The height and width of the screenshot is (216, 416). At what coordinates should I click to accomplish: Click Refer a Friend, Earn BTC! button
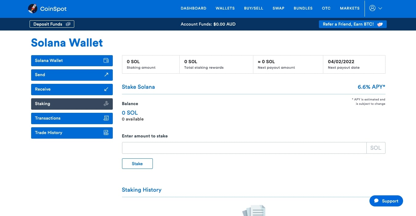click(x=353, y=24)
